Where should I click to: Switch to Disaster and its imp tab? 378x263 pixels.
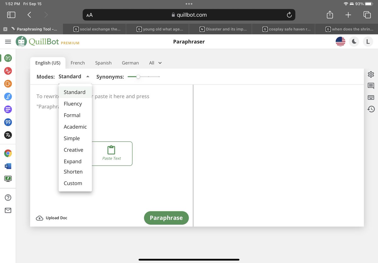pyautogui.click(x=220, y=29)
